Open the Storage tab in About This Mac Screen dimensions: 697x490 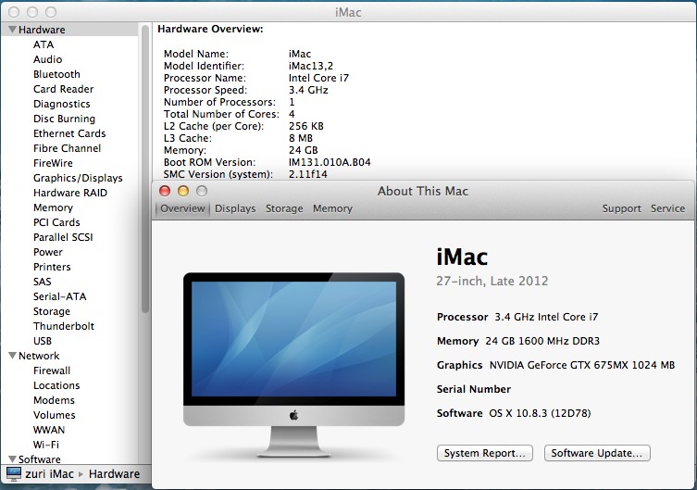[284, 208]
